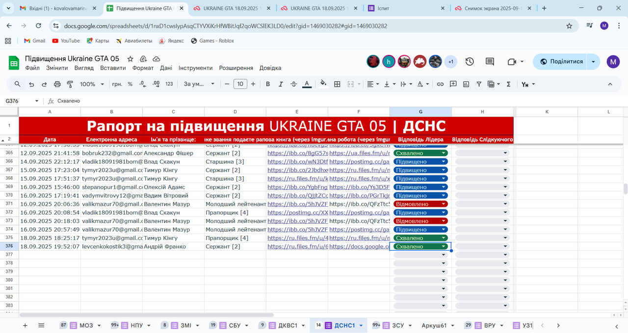
Task: Toggle bold formatting
Action: (268, 84)
